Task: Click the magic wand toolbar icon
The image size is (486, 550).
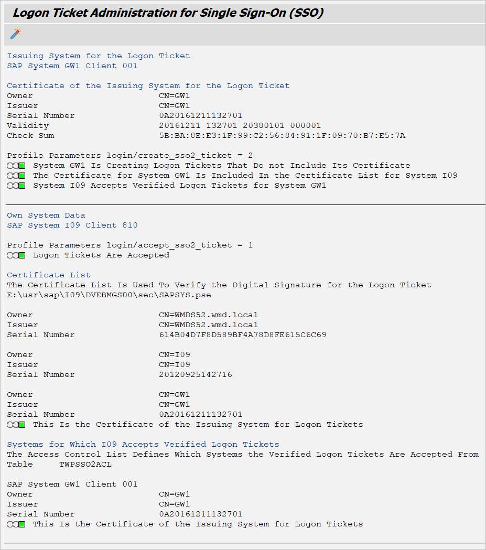Action: (15, 35)
